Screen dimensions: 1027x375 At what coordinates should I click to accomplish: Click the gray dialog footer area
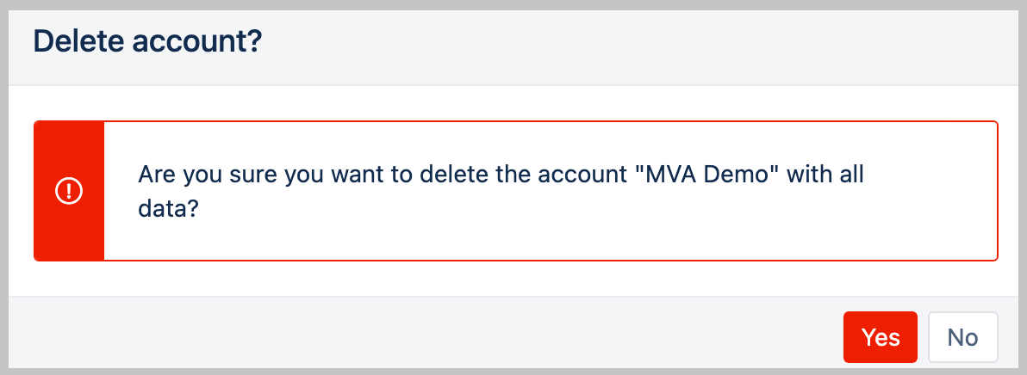431,335
